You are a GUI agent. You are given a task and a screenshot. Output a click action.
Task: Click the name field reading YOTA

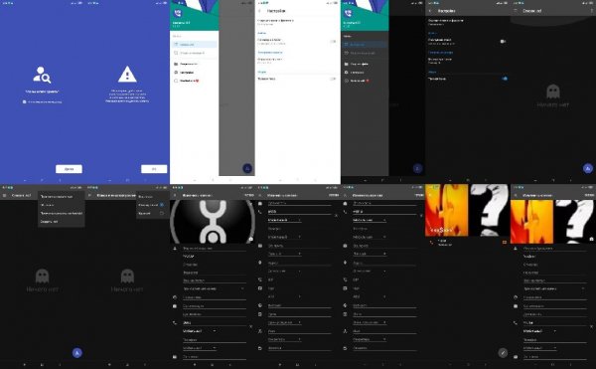coord(214,257)
